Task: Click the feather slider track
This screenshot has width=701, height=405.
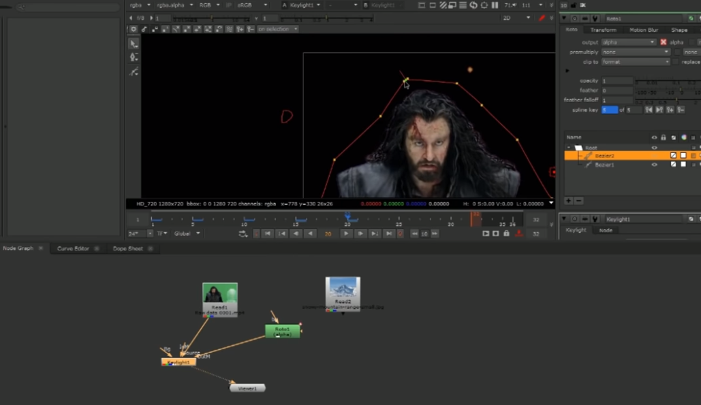Action: coord(668,91)
